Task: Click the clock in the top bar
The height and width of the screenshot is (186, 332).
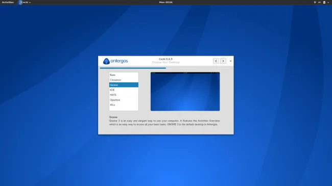Action: (165, 3)
